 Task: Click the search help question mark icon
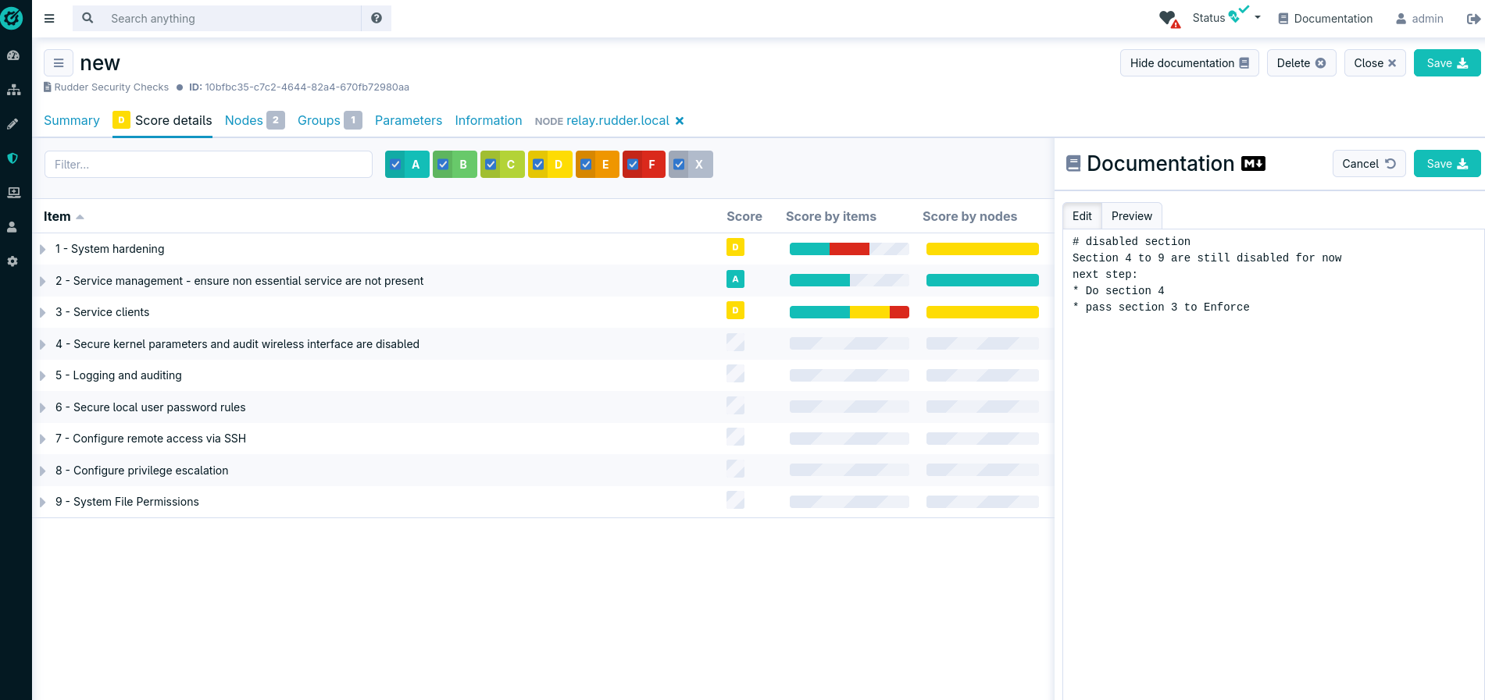tap(377, 18)
